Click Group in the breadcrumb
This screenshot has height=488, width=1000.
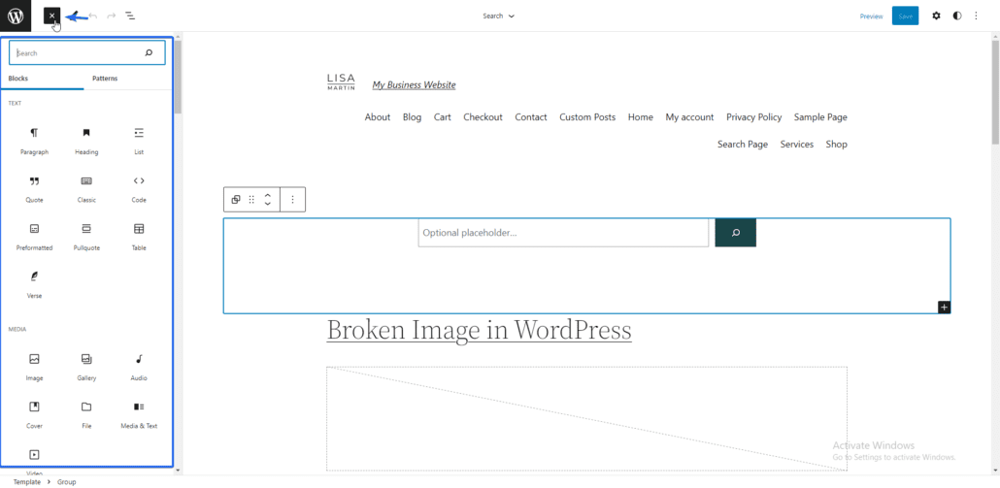coord(66,482)
